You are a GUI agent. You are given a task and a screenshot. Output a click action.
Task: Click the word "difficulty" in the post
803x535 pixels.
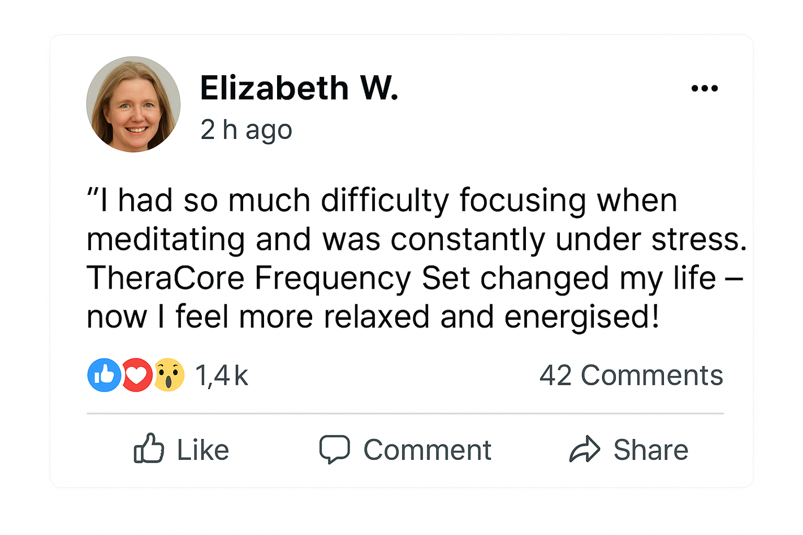point(385,201)
